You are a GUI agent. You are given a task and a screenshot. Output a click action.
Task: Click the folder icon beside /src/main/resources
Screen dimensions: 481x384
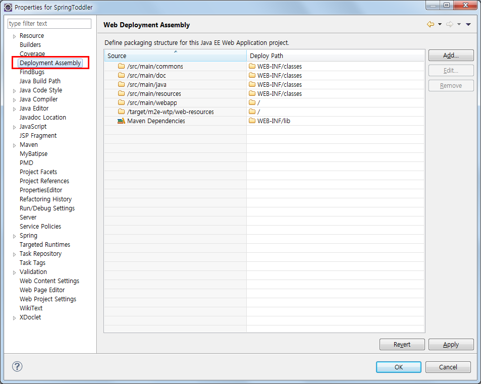(122, 93)
